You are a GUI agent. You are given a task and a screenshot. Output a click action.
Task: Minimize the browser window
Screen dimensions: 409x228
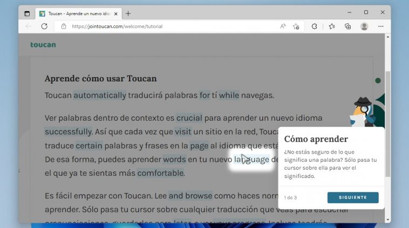click(350, 12)
